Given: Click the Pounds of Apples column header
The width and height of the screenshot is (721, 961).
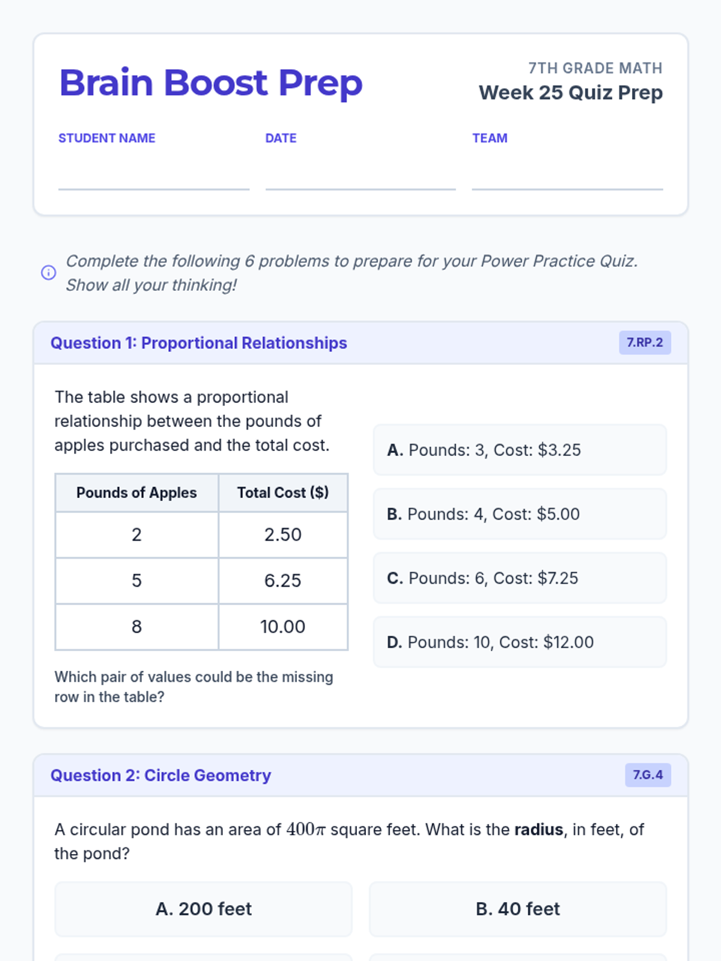Looking at the screenshot, I should pos(136,493).
